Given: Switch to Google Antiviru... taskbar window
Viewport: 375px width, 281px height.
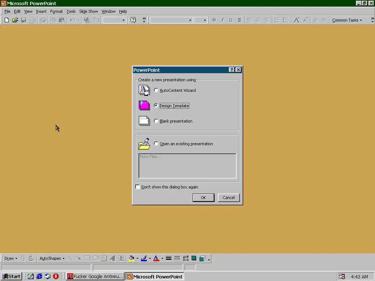Looking at the screenshot, I should coord(95,277).
